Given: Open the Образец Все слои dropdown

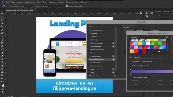Looking at the screenshot, I should click(53, 6).
